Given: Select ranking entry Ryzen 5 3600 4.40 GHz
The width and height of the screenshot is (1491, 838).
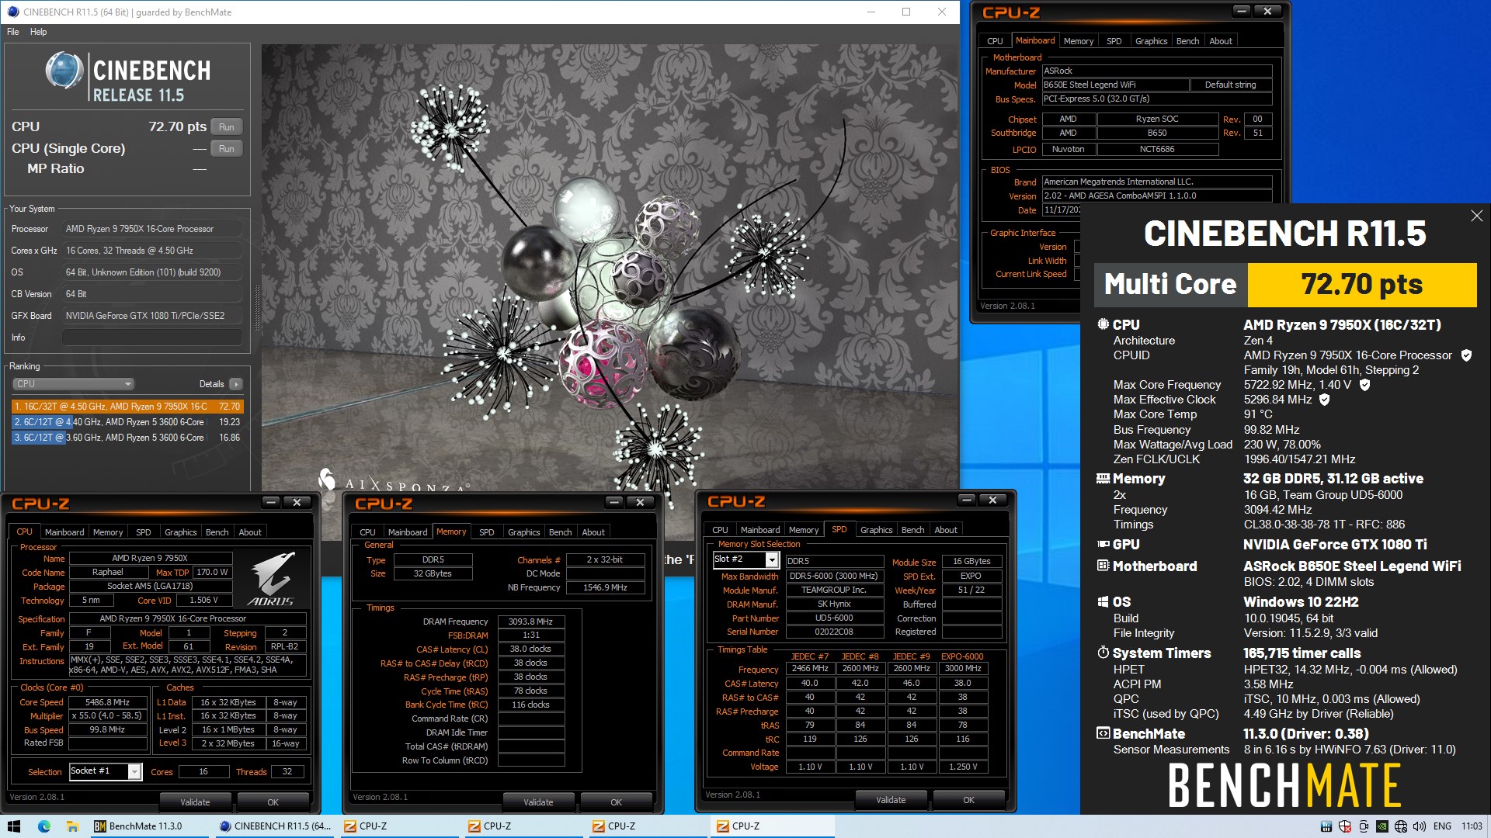Looking at the screenshot, I should point(127,422).
